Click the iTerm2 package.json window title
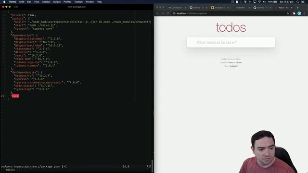Image resolution: width=308 pixels, height=173 pixels. [x=77, y=7]
